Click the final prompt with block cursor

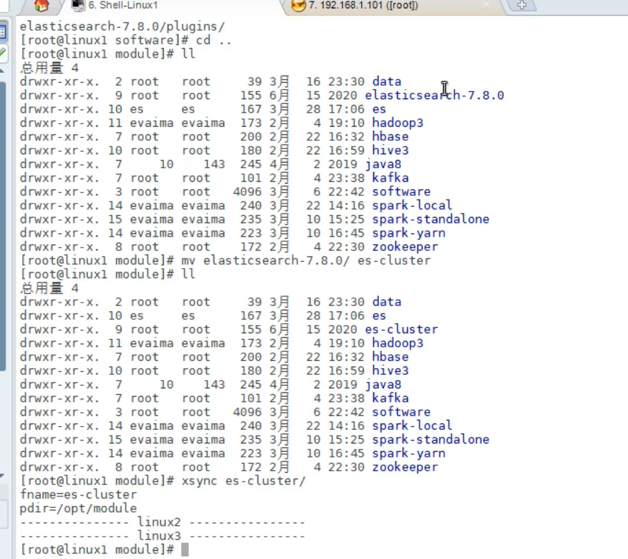pyautogui.click(x=104, y=550)
